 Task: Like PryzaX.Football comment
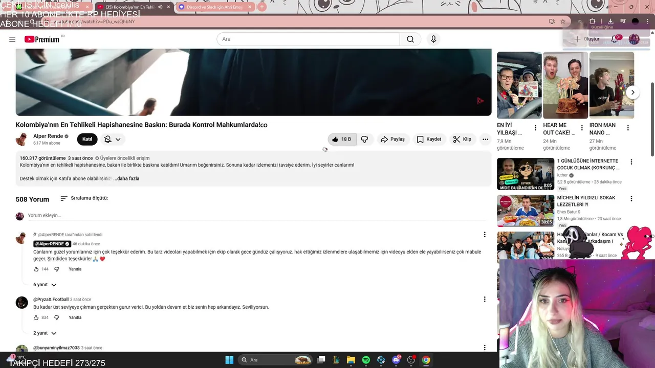(x=36, y=317)
